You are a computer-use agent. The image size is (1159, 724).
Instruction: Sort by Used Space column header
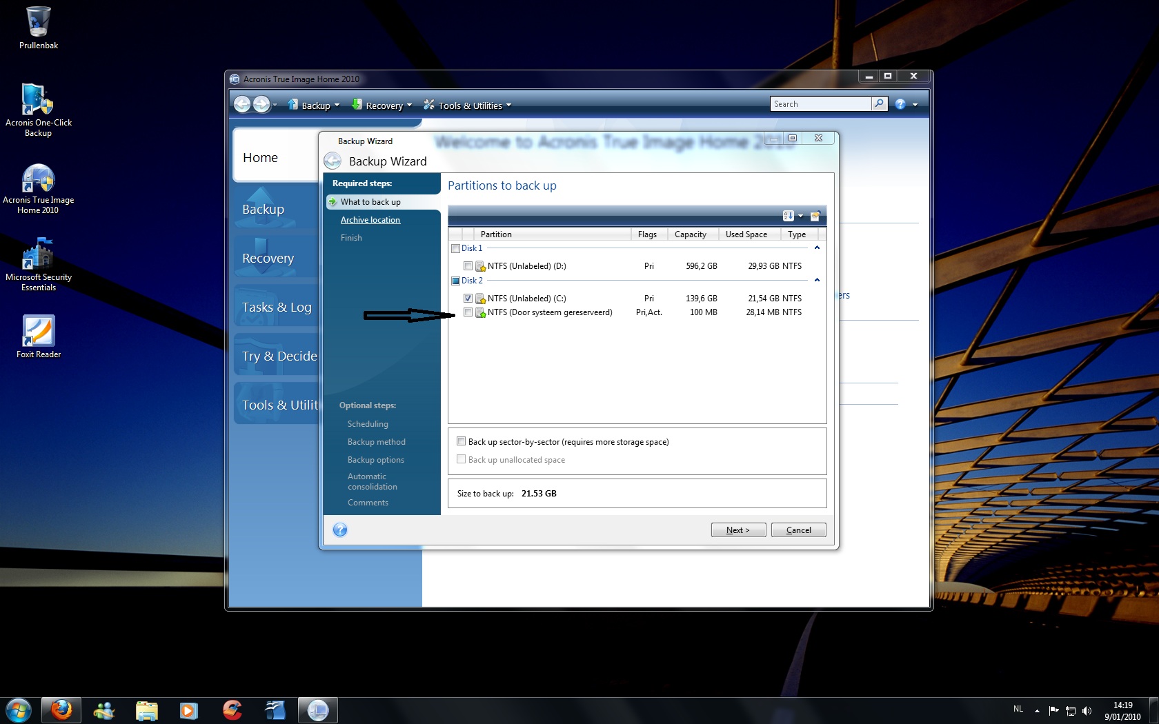click(x=749, y=234)
